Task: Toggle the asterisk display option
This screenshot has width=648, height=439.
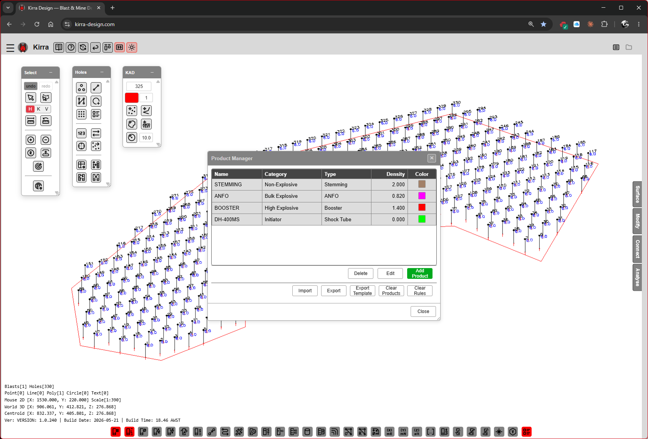Action: click(x=499, y=432)
